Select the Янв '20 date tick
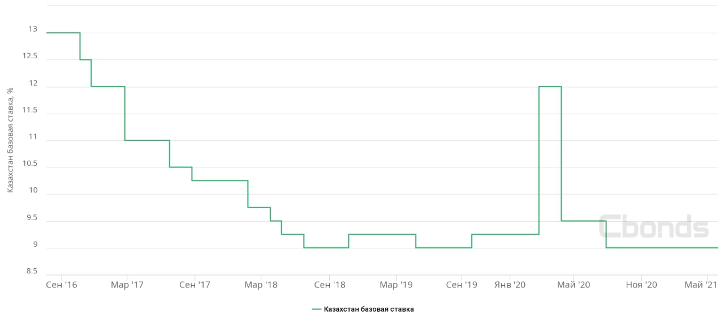 (x=510, y=285)
